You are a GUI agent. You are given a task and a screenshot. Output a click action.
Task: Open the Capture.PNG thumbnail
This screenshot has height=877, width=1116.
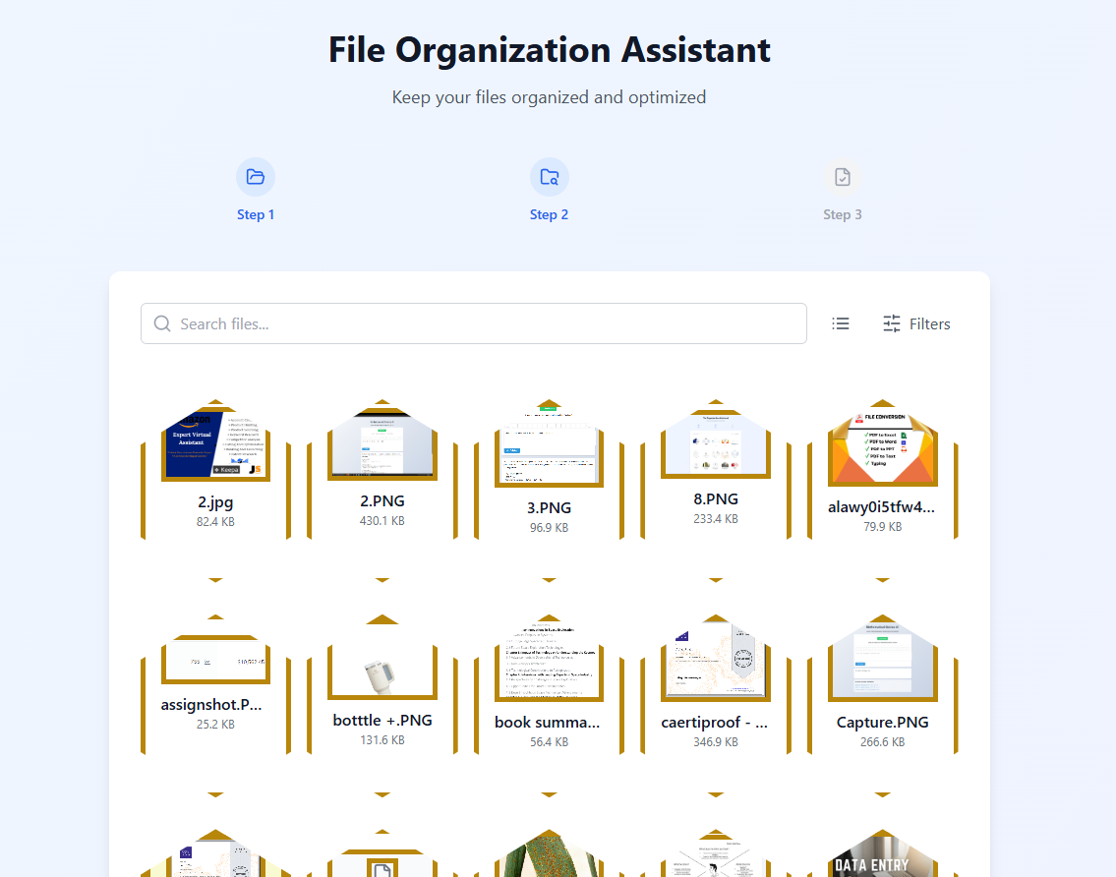[x=883, y=663]
